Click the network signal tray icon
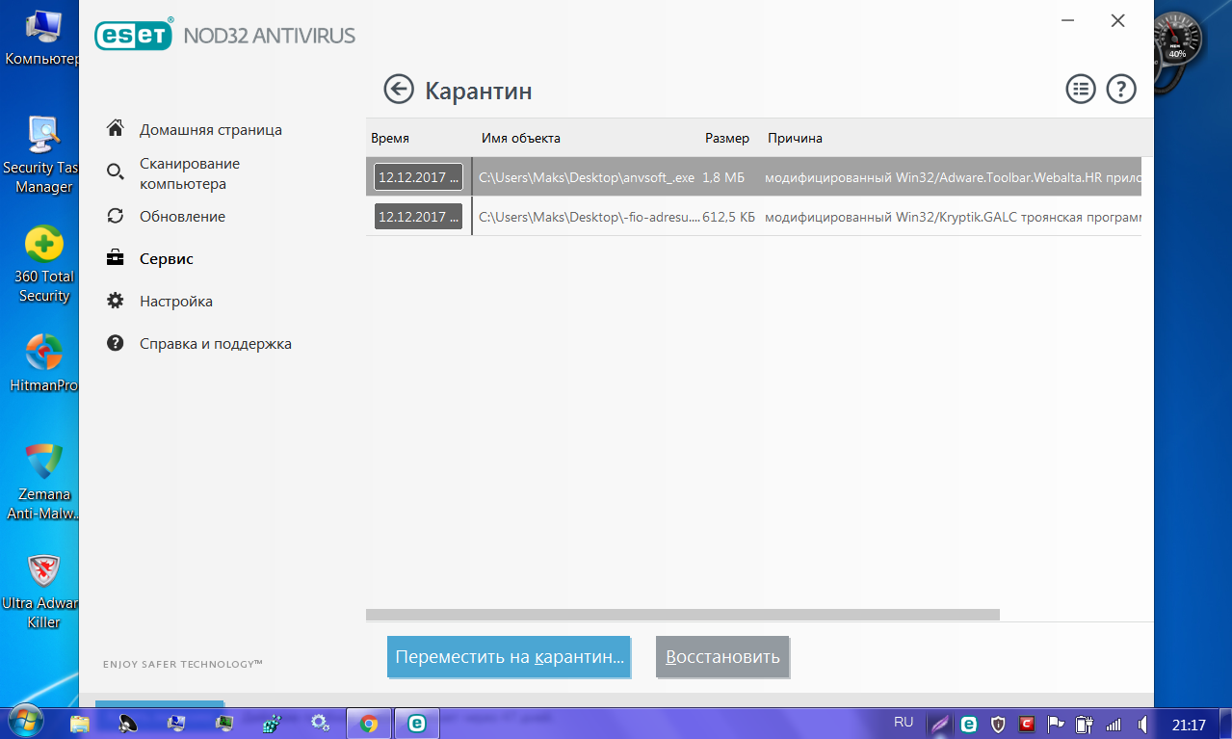1232x739 pixels. tap(1114, 724)
